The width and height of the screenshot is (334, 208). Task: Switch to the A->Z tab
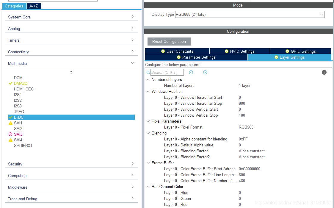pos(34,6)
